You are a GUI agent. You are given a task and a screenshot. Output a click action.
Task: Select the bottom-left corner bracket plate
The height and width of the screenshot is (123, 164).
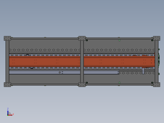tap(7, 85)
